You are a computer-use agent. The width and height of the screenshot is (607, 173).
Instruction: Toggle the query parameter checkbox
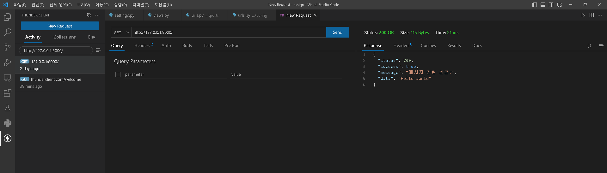tap(118, 75)
